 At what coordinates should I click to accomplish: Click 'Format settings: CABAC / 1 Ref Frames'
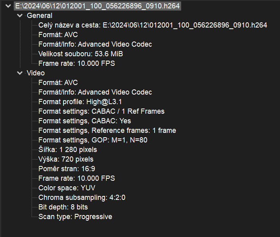(101, 112)
